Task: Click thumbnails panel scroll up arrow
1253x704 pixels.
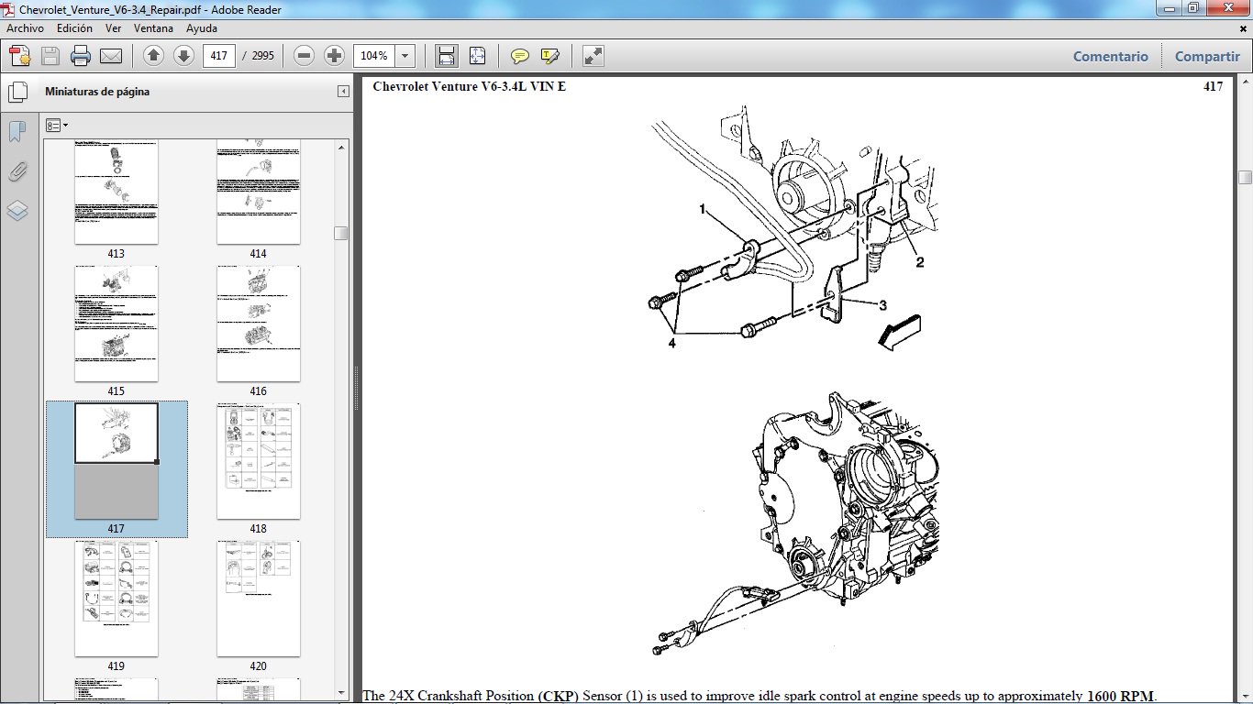Action: [x=341, y=147]
